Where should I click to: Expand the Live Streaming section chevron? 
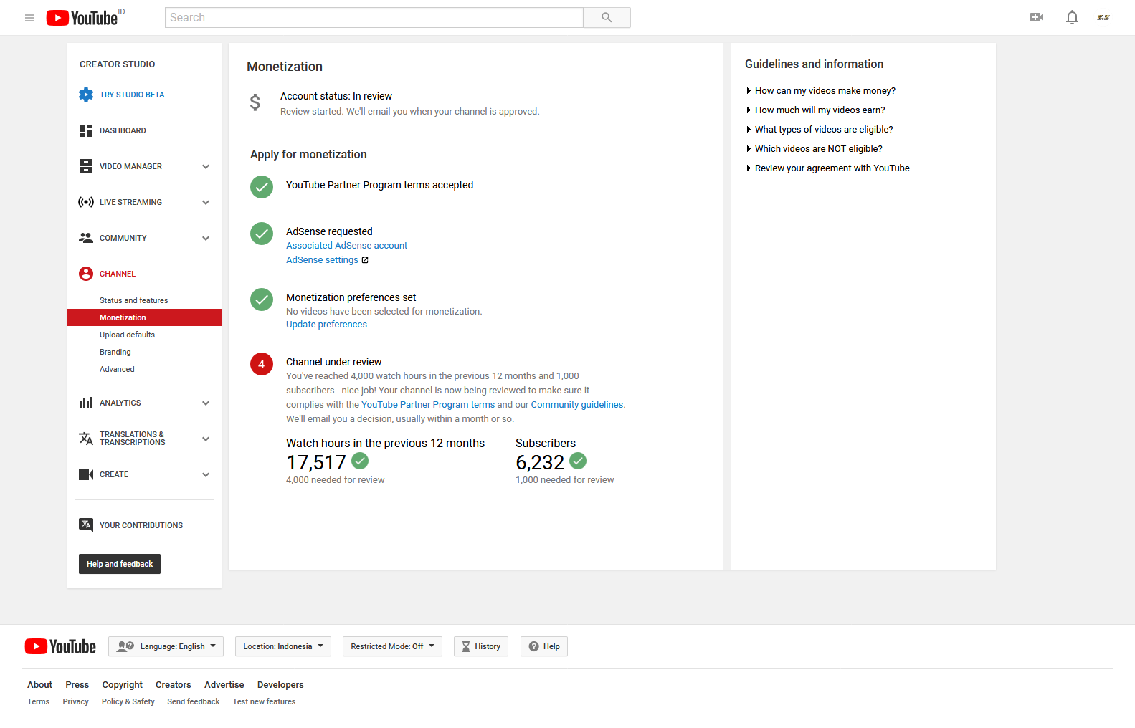click(x=206, y=202)
